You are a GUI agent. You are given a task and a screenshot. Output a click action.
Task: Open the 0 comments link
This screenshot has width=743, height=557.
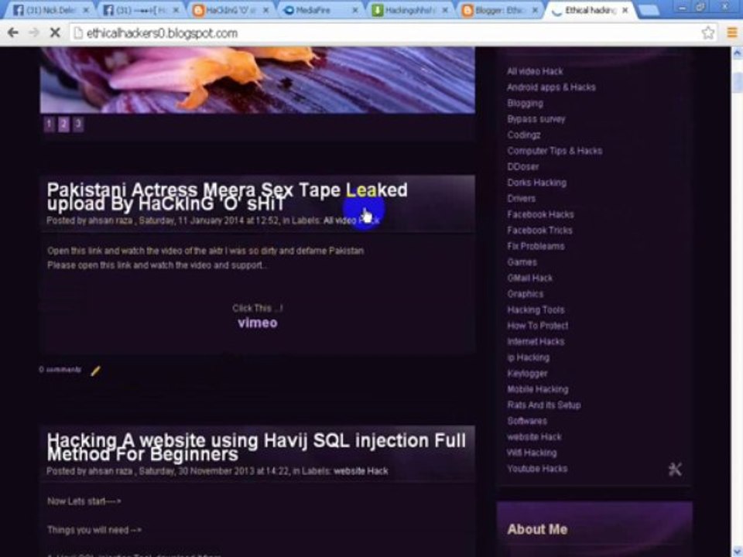pyautogui.click(x=60, y=370)
